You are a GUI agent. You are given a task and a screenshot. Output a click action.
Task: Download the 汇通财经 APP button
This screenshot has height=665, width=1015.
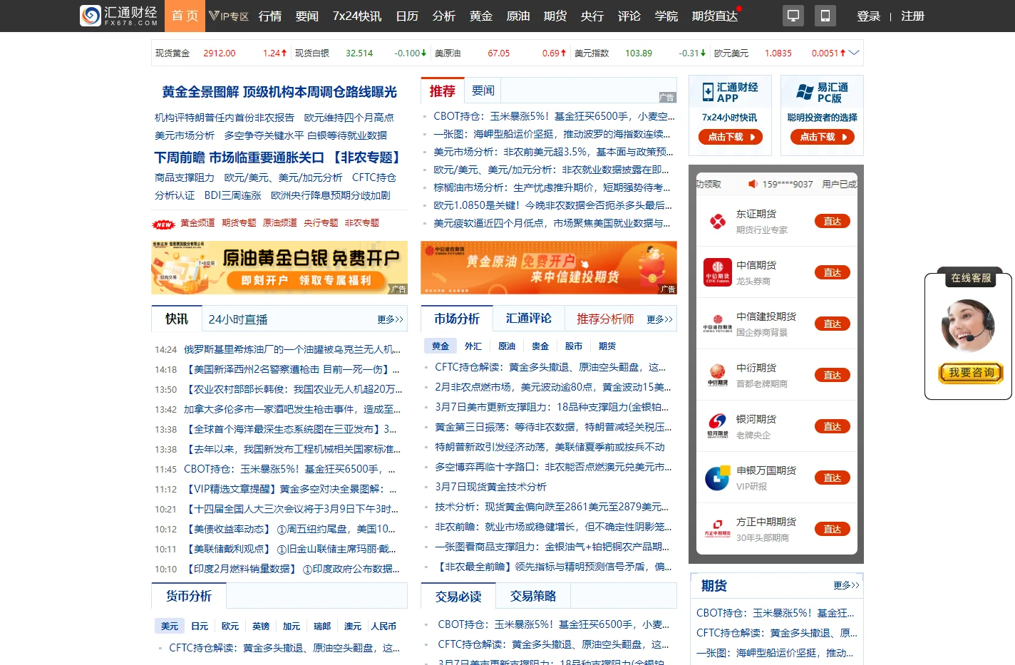click(731, 137)
